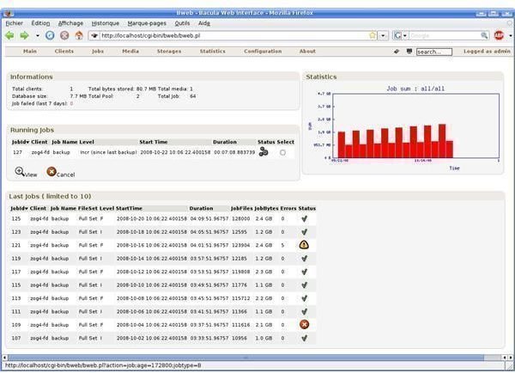Go back with the green back arrow
Image resolution: width=515 pixels, height=373 pixels.
9,35
